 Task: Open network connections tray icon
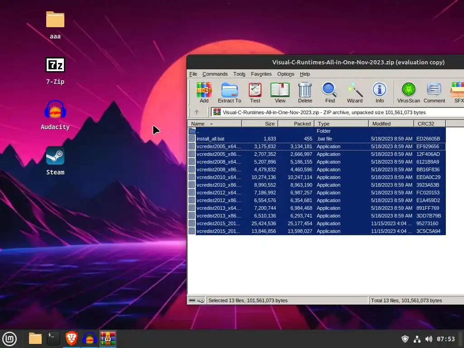pyautogui.click(x=417, y=339)
